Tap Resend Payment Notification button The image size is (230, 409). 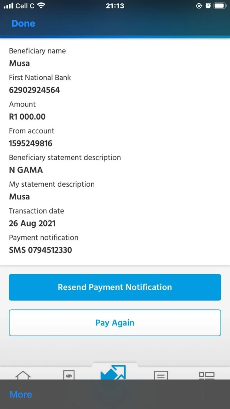coord(115,287)
